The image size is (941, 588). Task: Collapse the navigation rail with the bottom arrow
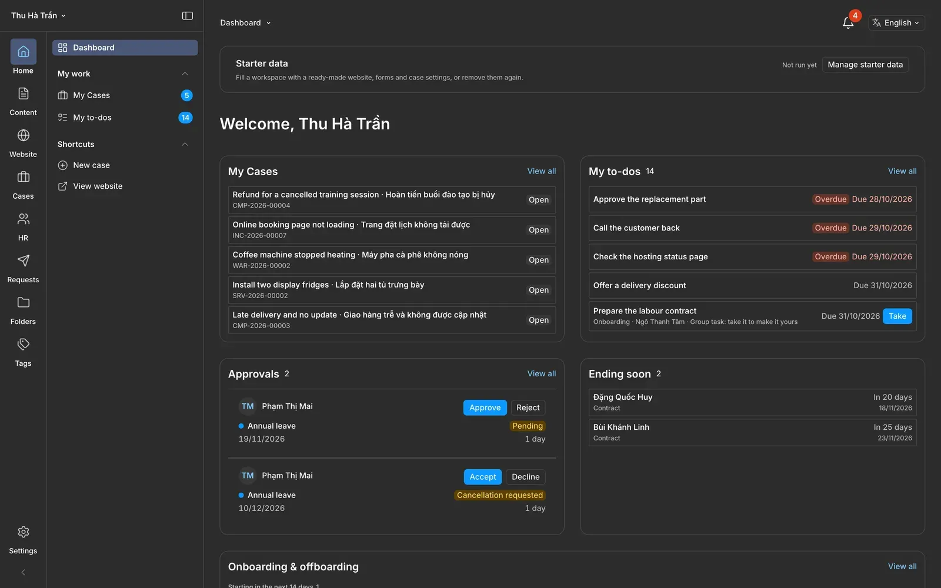[23, 572]
